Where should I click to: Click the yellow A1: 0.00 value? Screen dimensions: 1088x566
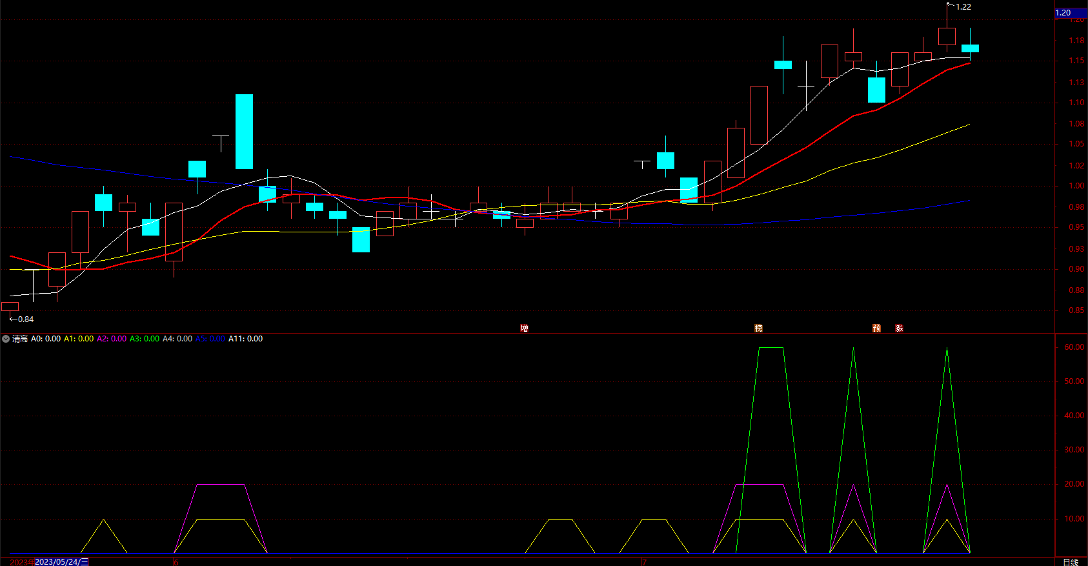click(79, 339)
